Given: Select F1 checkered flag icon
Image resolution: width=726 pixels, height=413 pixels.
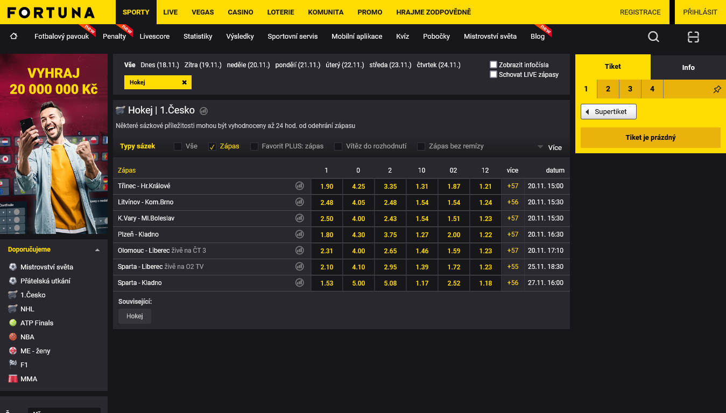Looking at the screenshot, I should pos(13,365).
